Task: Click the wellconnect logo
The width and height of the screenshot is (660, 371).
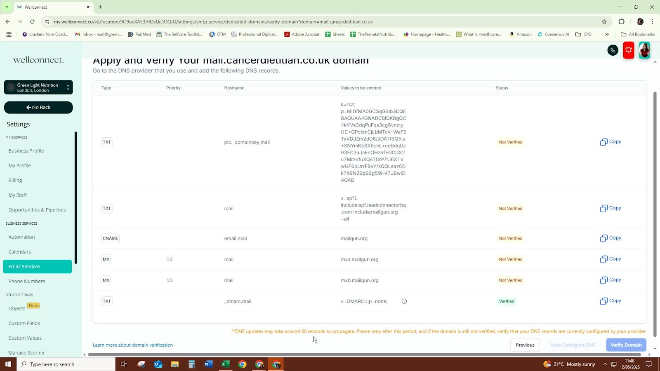Action: (x=38, y=60)
